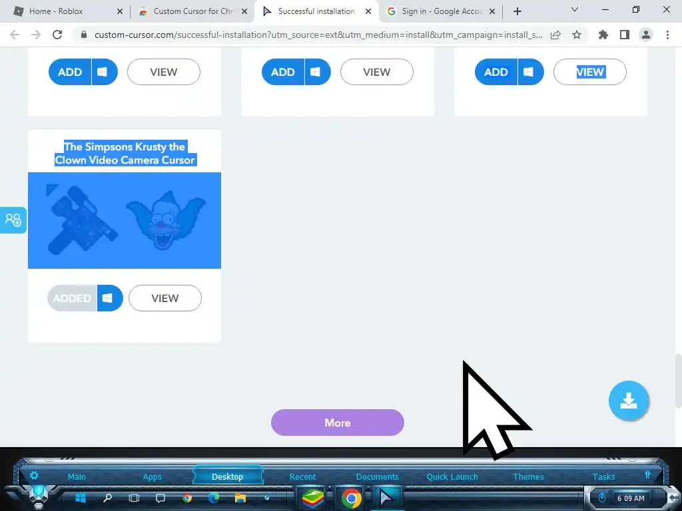Click the address bar URL field
The image size is (682, 511).
[x=318, y=35]
